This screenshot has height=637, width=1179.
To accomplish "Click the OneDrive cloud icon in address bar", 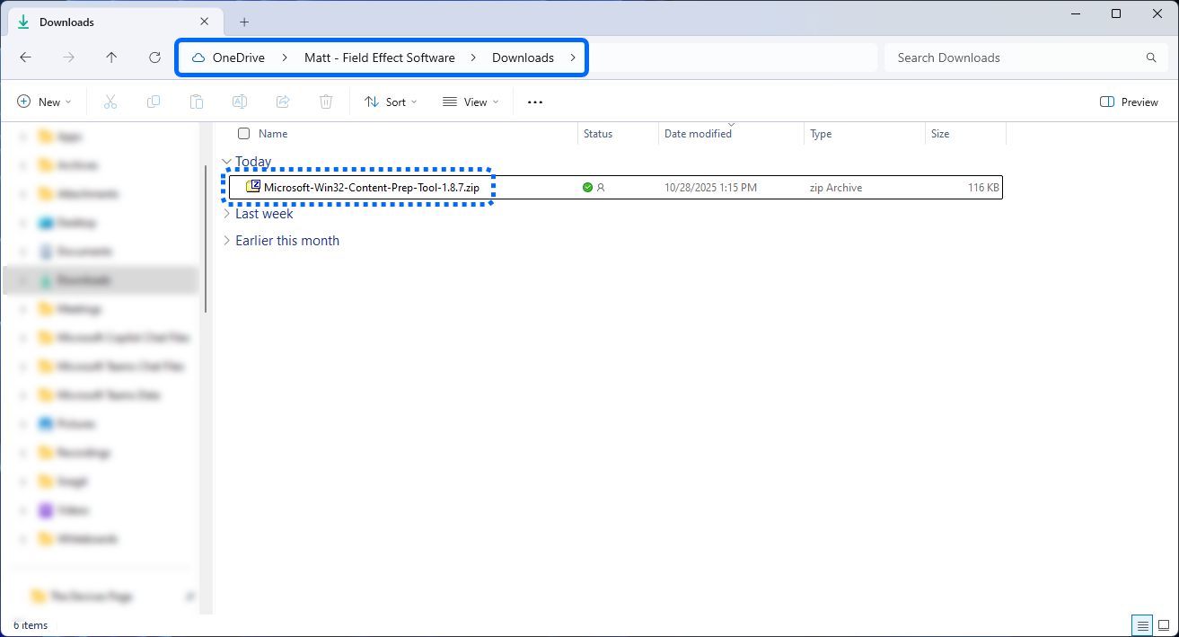I will (x=198, y=58).
